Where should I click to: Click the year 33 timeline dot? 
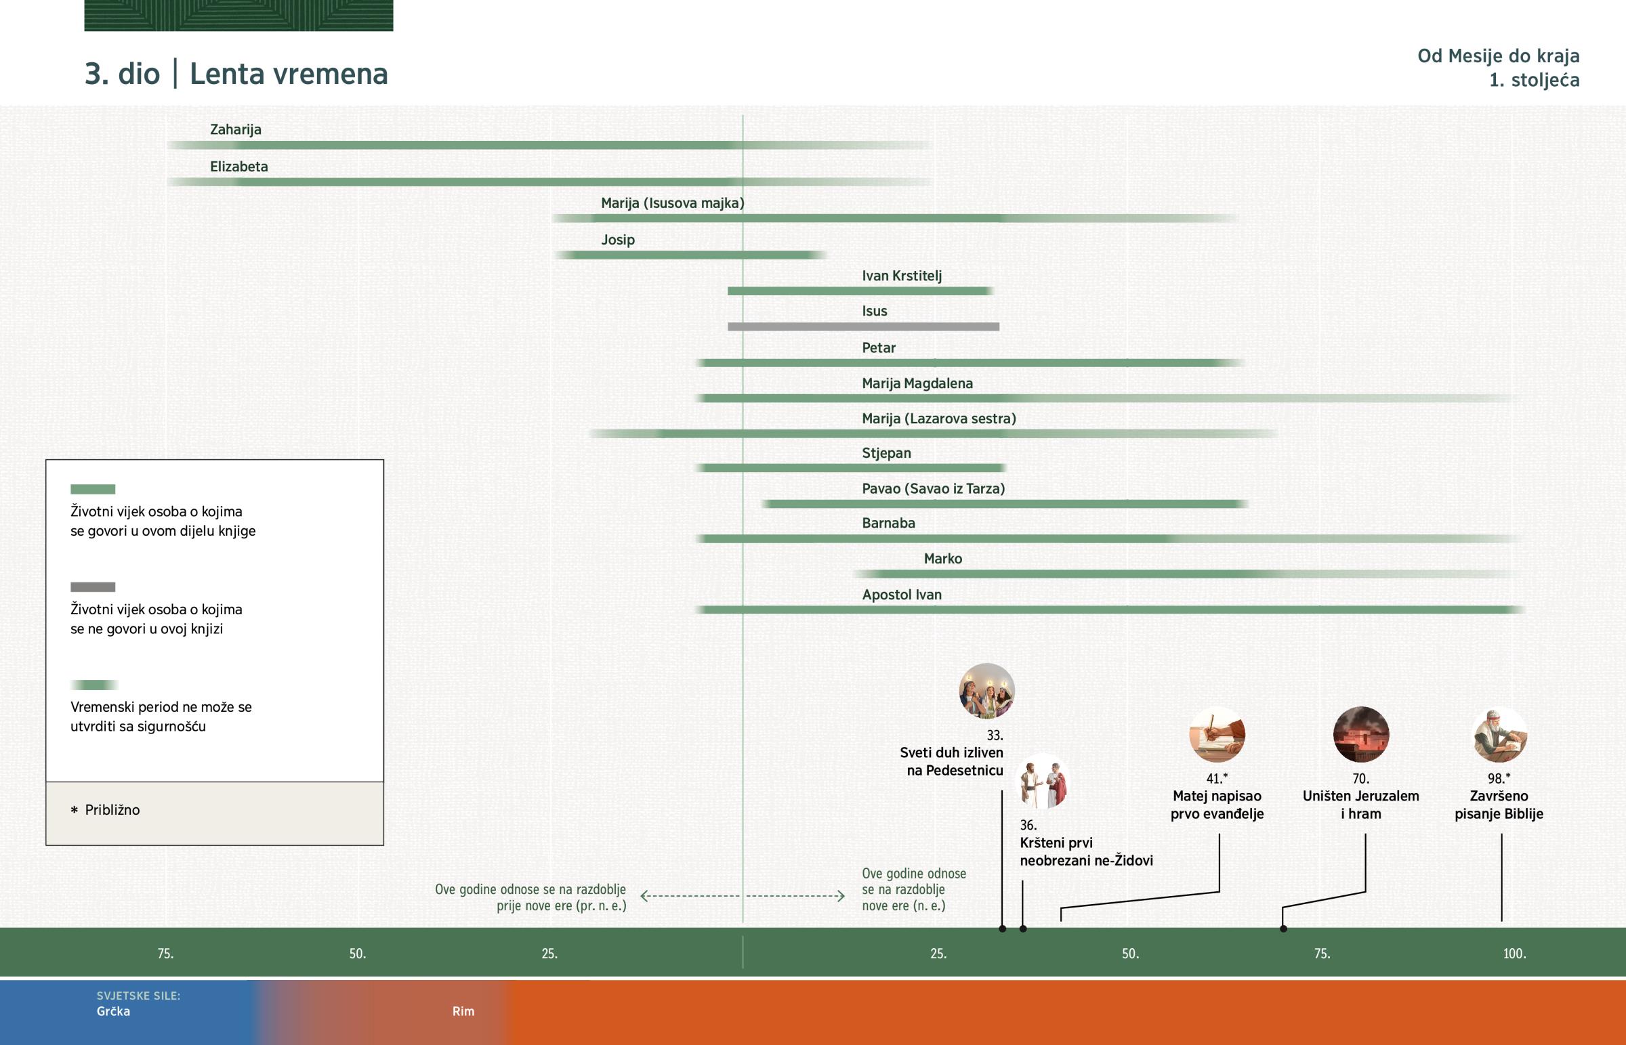coord(1002,929)
